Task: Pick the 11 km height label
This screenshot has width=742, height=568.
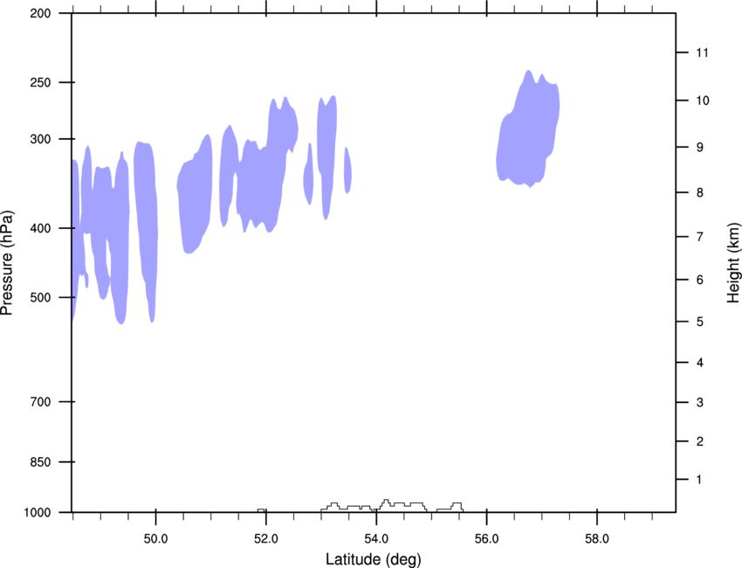Action: click(x=703, y=52)
